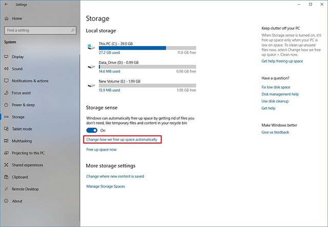Open Power & sleep settings
This screenshot has width=328, height=227.
pyautogui.click(x=23, y=105)
